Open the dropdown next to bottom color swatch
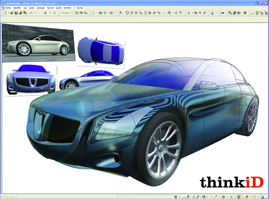 180,197
